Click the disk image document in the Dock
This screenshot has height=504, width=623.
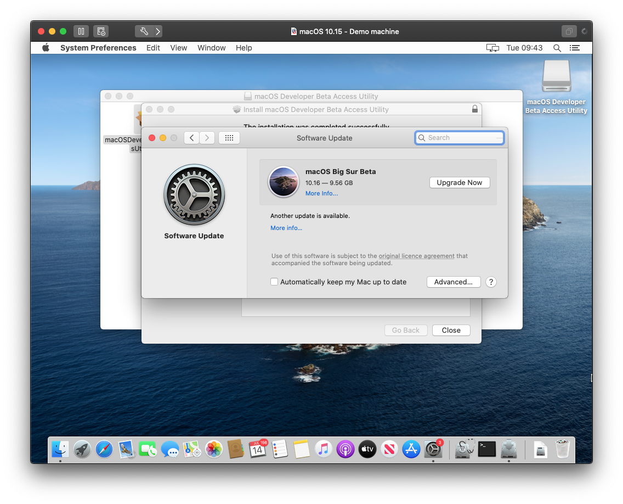pyautogui.click(x=540, y=450)
